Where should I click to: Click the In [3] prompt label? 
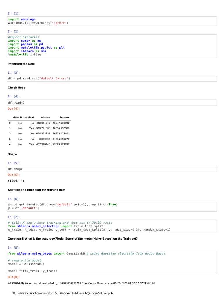14,73
